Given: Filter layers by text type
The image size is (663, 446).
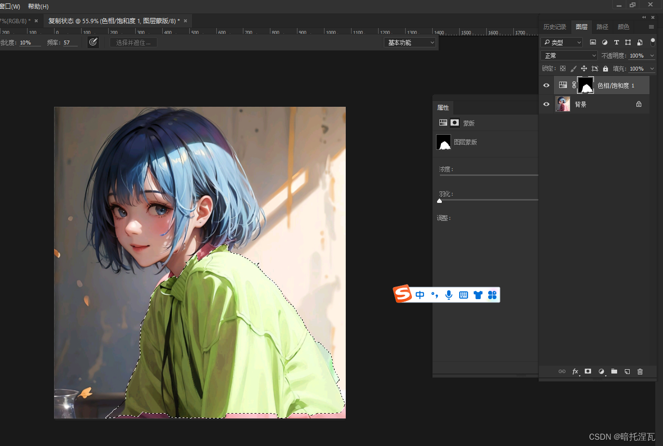Looking at the screenshot, I should point(616,43).
